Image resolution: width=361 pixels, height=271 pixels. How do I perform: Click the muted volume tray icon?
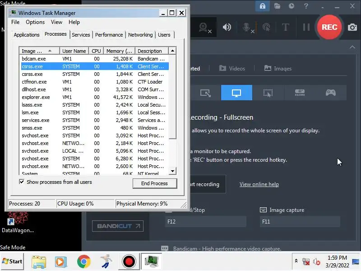click(x=317, y=262)
